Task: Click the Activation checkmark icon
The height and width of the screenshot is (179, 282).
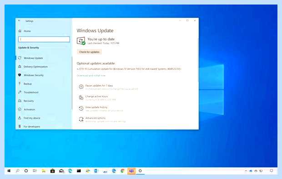Action: tap(20, 109)
